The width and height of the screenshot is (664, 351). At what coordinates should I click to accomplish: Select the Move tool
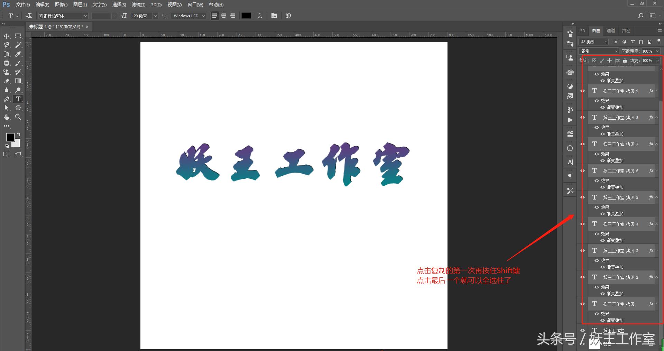click(x=6, y=36)
